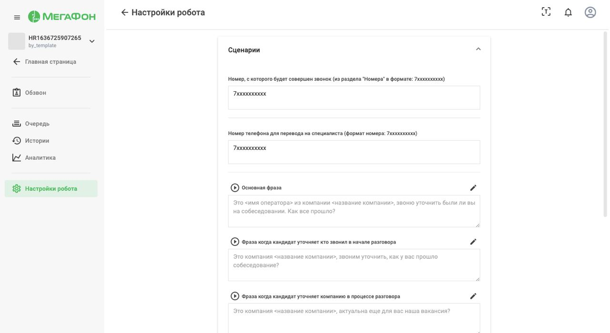Click the specialist transfer phone number field
The image size is (610, 333).
(354, 152)
